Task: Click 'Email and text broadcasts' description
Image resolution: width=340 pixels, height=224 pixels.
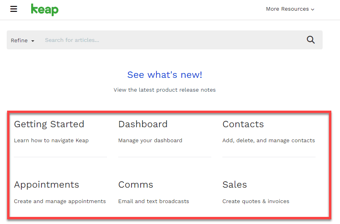Action: 154,201
